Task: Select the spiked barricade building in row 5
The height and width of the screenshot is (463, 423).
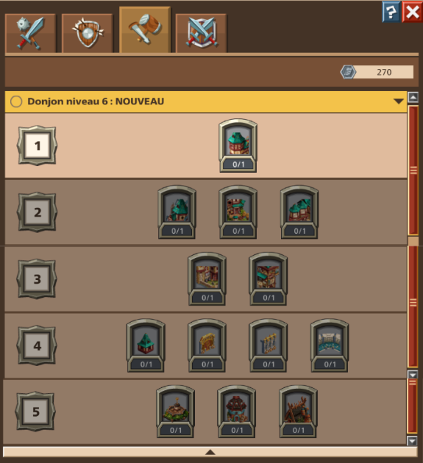Action: point(298,412)
